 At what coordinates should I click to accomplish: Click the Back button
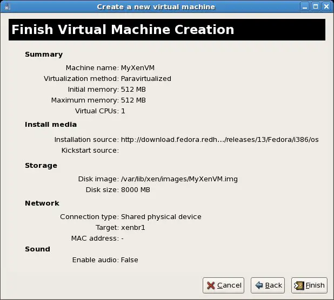tap(268, 285)
